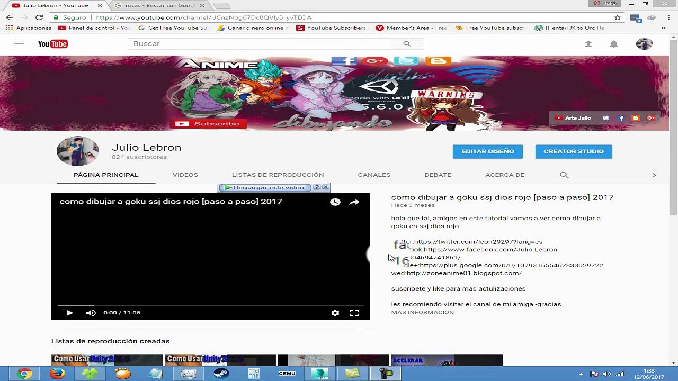Close the Descargar este video bar
This screenshot has height=381, width=678.
326,187
